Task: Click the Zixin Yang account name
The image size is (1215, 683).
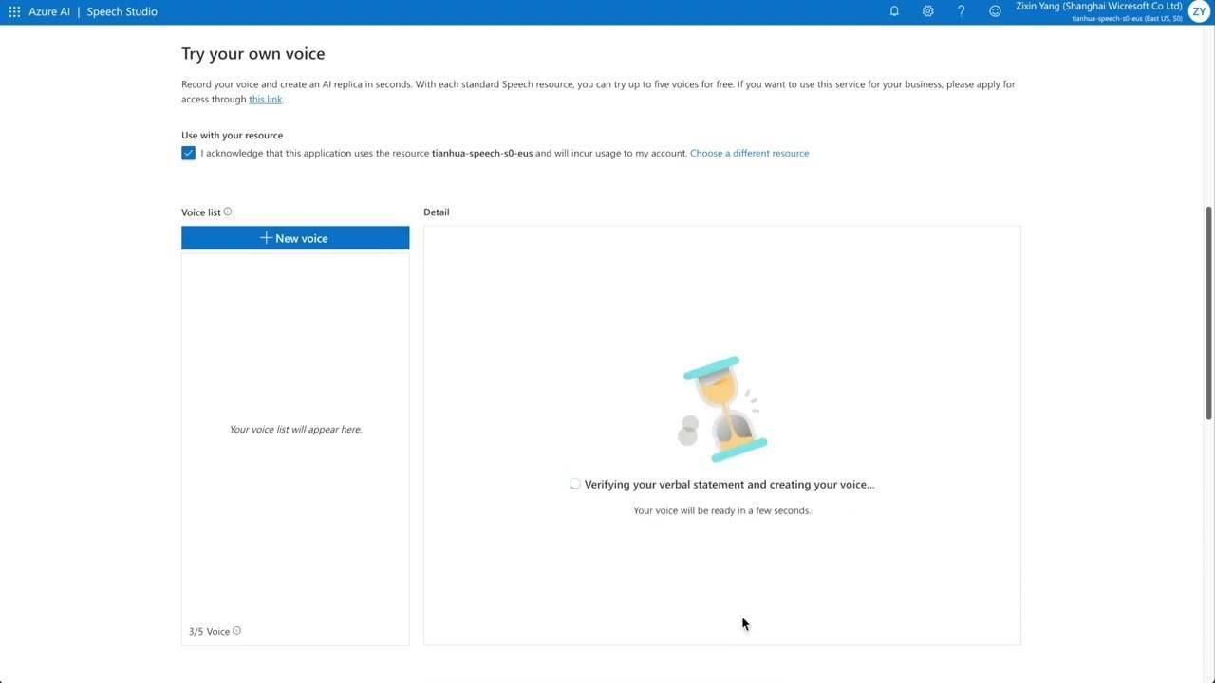Action: [1099, 7]
